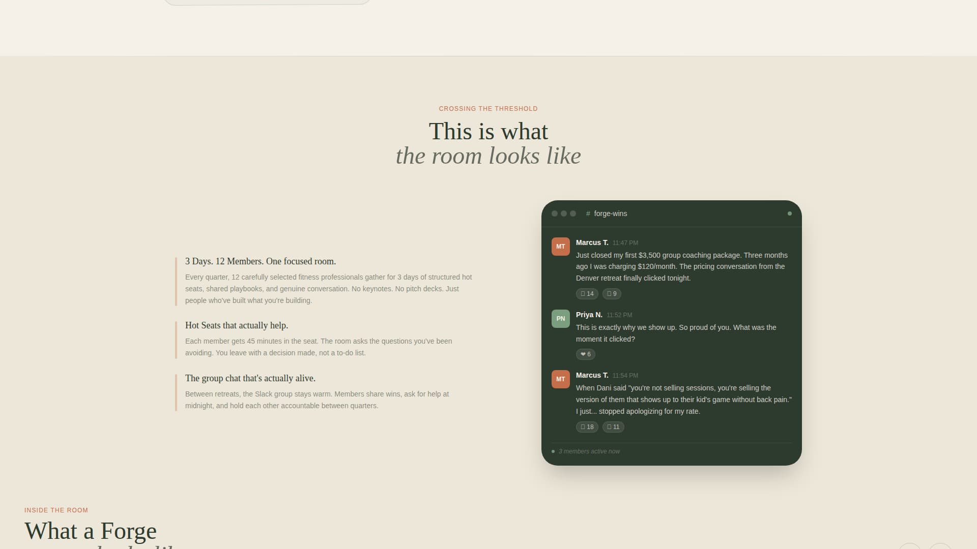Screen dimensions: 977x549
Task: Click the reaction pill showing 18
Action: pos(587,427)
